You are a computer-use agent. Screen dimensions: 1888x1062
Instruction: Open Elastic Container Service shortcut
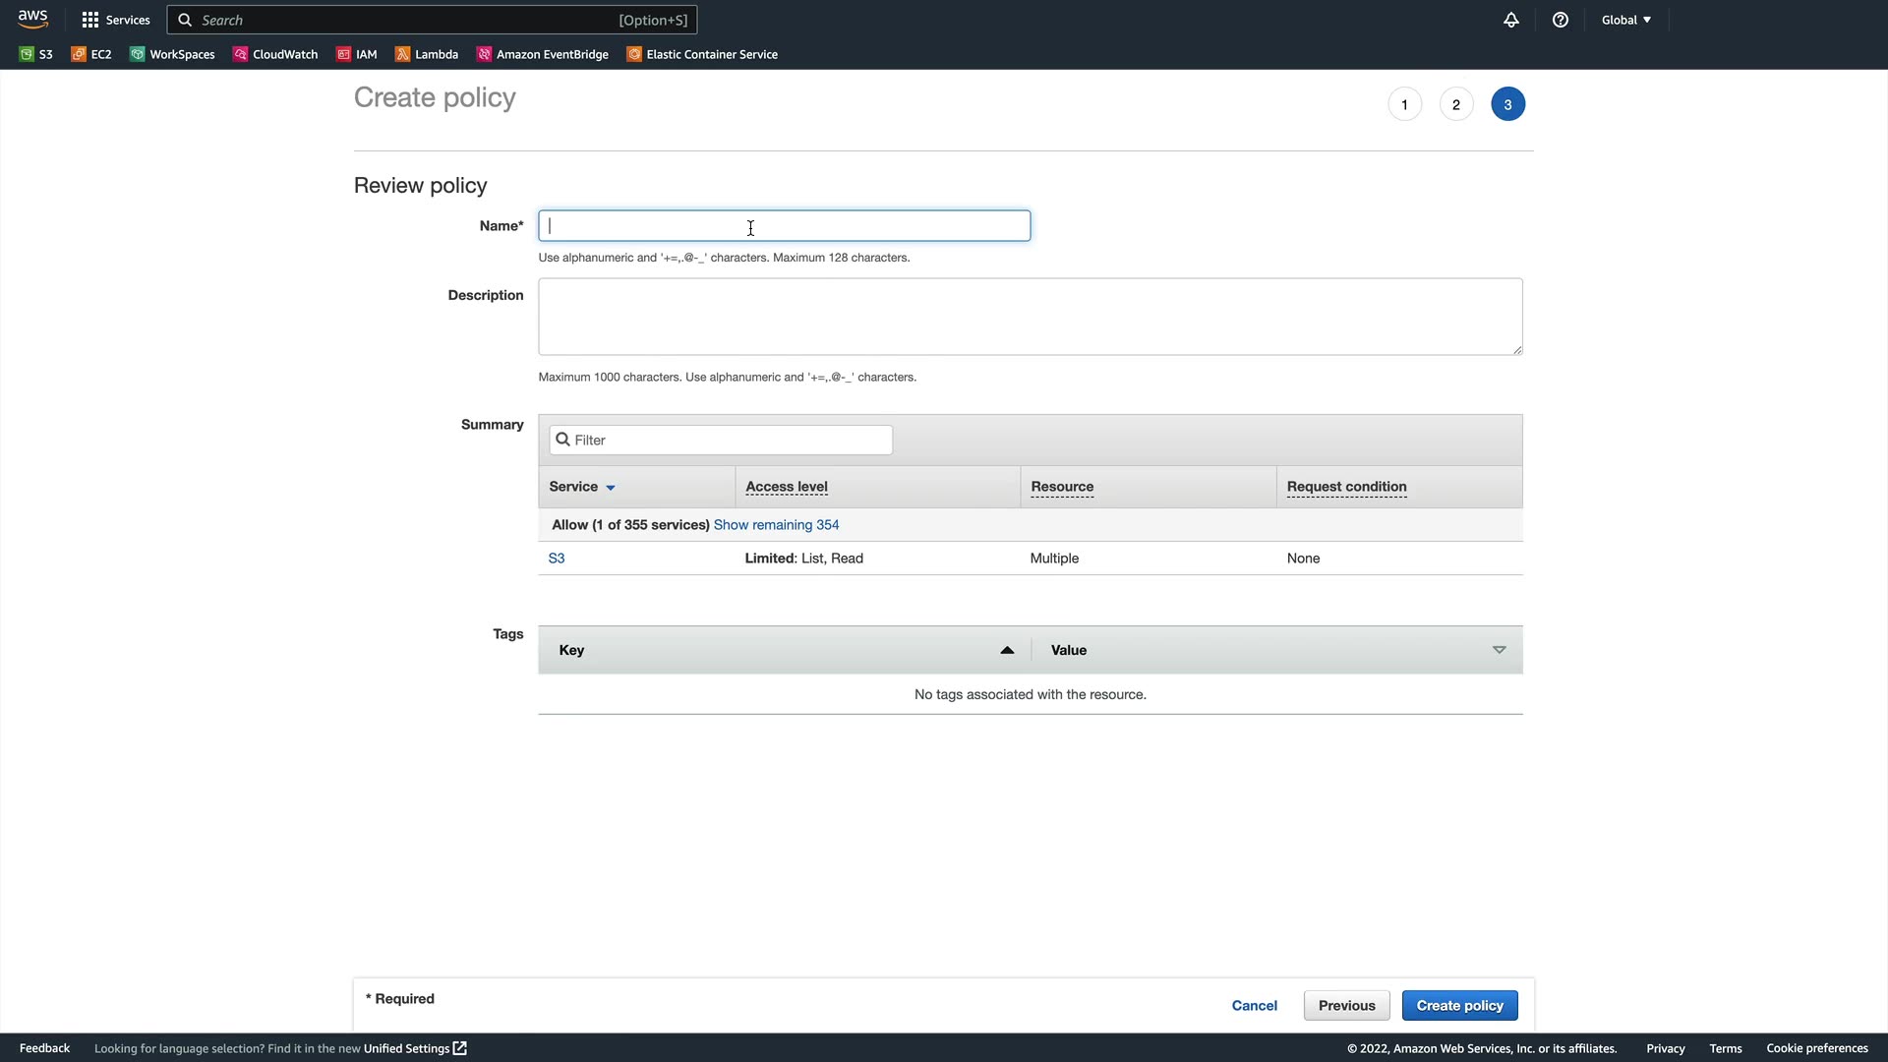click(x=702, y=54)
